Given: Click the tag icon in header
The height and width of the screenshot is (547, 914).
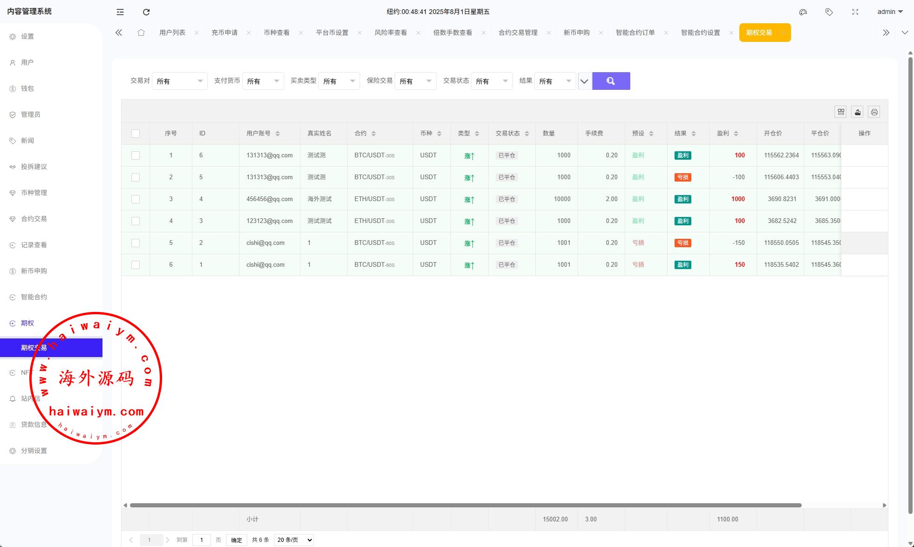Looking at the screenshot, I should pos(829,12).
